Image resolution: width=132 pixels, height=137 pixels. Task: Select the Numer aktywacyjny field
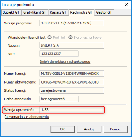point(72,82)
